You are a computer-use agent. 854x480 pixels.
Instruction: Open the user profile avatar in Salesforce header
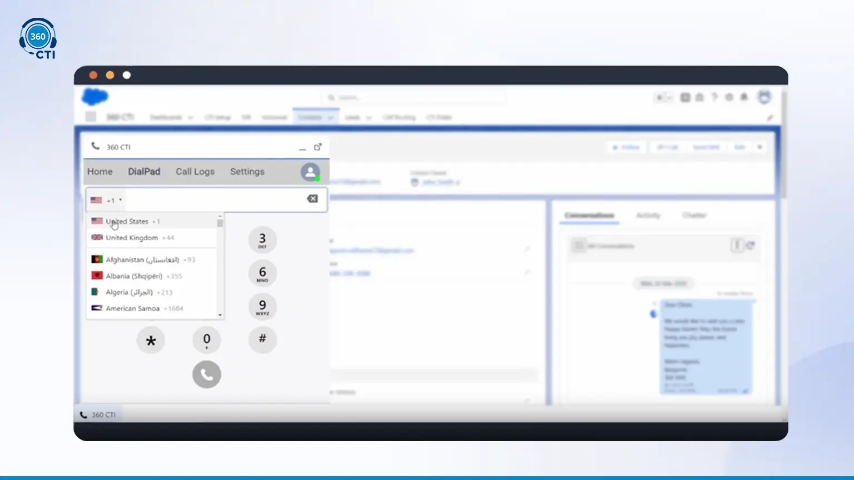tap(764, 97)
